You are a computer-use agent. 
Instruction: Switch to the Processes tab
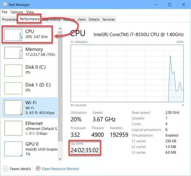tap(9, 19)
